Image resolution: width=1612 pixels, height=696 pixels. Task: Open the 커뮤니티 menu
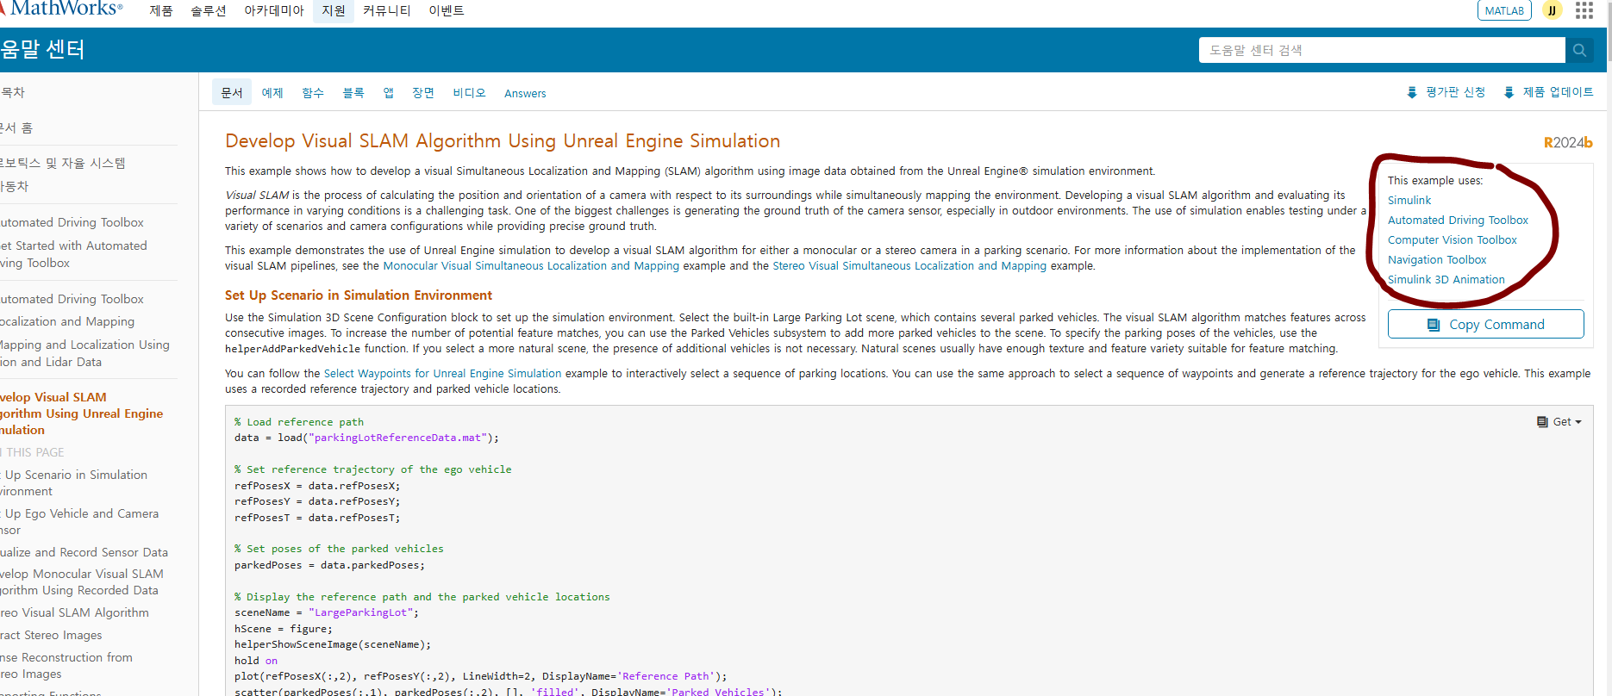pyautogui.click(x=387, y=10)
